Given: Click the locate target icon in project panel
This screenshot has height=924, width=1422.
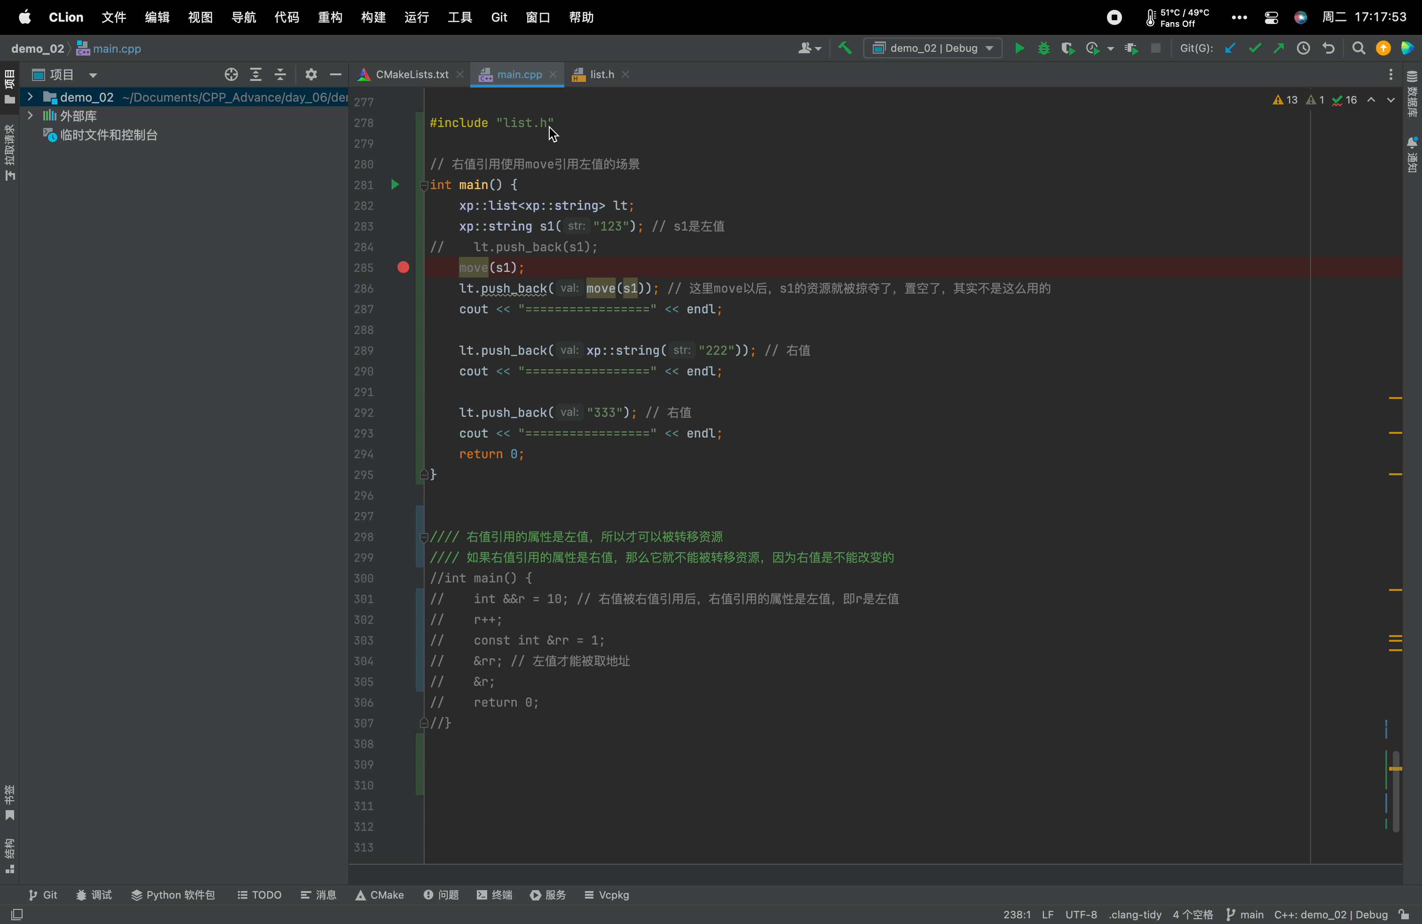Looking at the screenshot, I should click(x=231, y=75).
